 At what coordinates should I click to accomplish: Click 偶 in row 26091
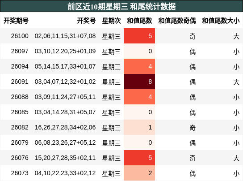193,82
